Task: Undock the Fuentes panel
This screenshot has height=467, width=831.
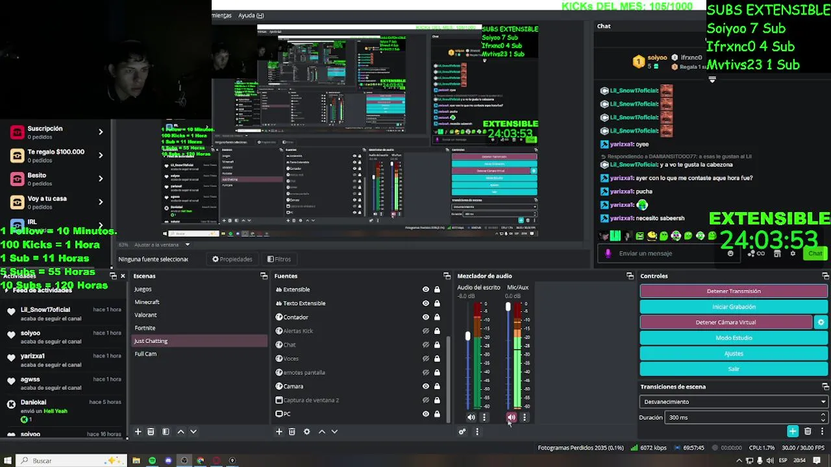Action: tap(447, 276)
